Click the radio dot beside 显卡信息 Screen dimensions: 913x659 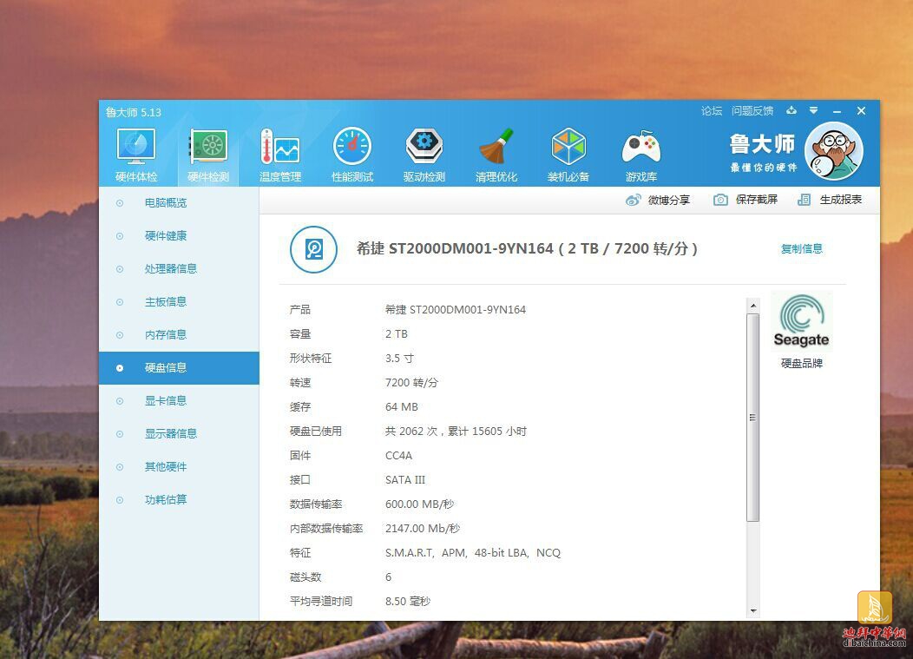(120, 401)
